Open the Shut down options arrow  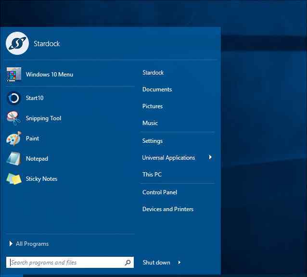point(179,262)
